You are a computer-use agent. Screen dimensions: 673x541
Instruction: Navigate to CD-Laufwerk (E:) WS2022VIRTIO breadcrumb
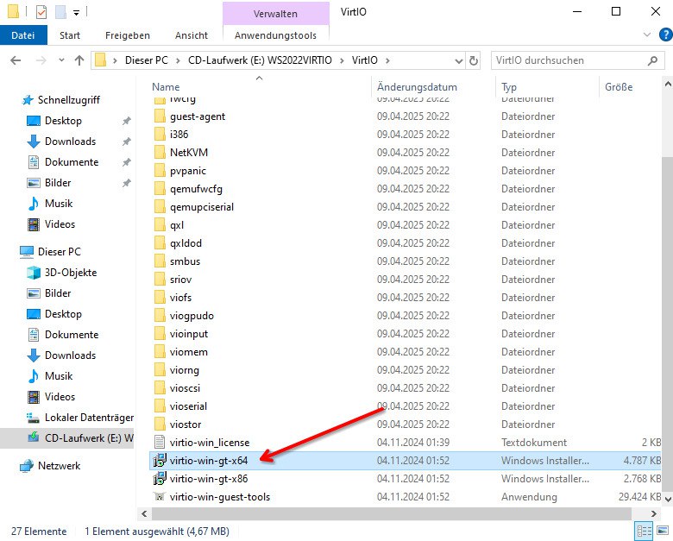tap(260, 60)
